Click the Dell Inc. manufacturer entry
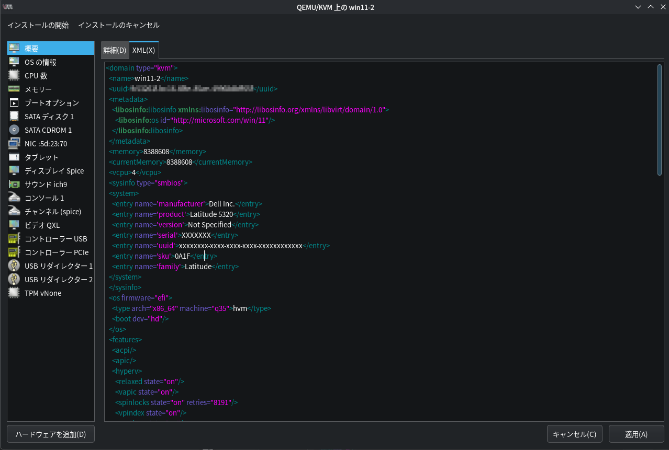 coord(187,204)
